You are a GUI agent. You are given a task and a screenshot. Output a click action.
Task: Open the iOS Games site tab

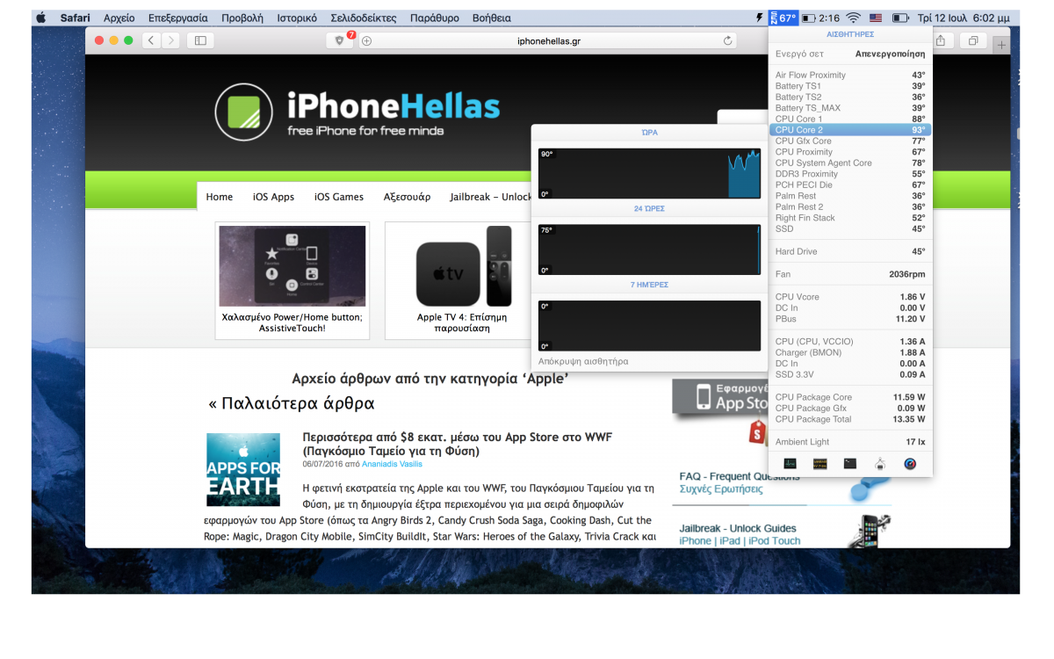tap(338, 197)
